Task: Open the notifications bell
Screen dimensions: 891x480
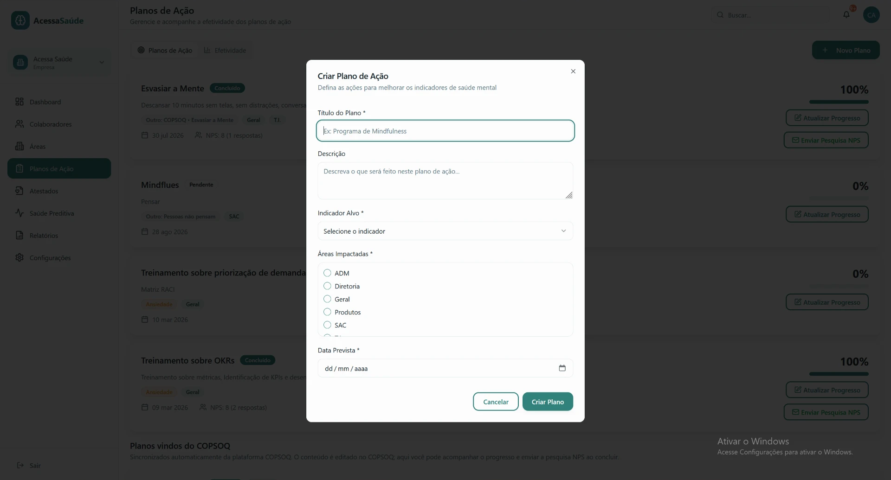Action: pyautogui.click(x=846, y=15)
